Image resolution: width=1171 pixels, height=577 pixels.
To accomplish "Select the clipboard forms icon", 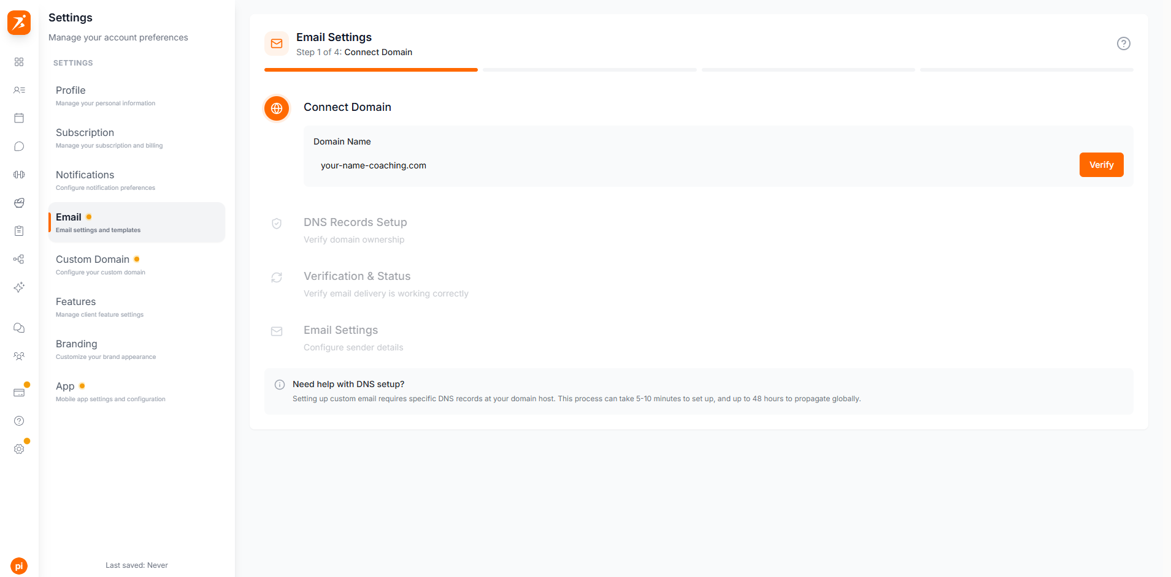I will (19, 230).
